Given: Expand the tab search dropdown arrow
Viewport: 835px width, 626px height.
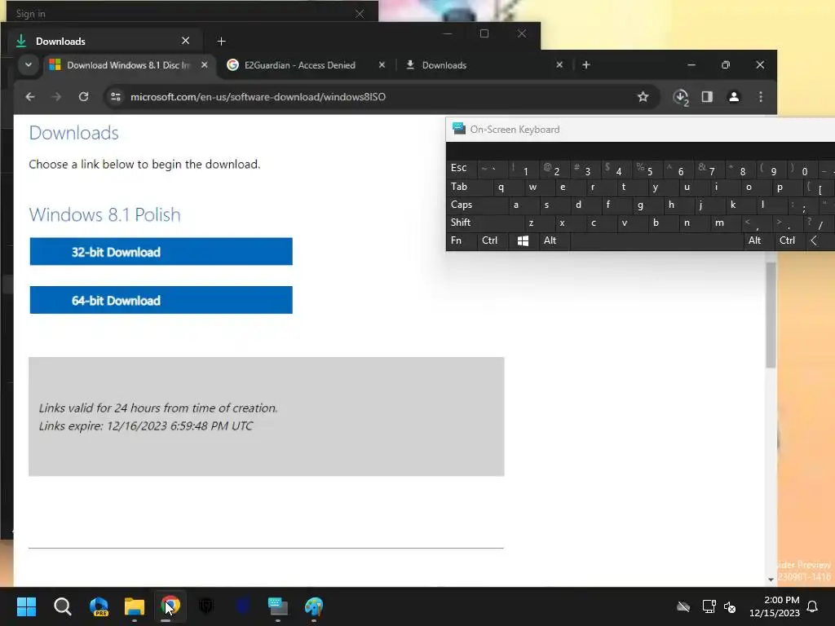Looking at the screenshot, I should [x=29, y=65].
